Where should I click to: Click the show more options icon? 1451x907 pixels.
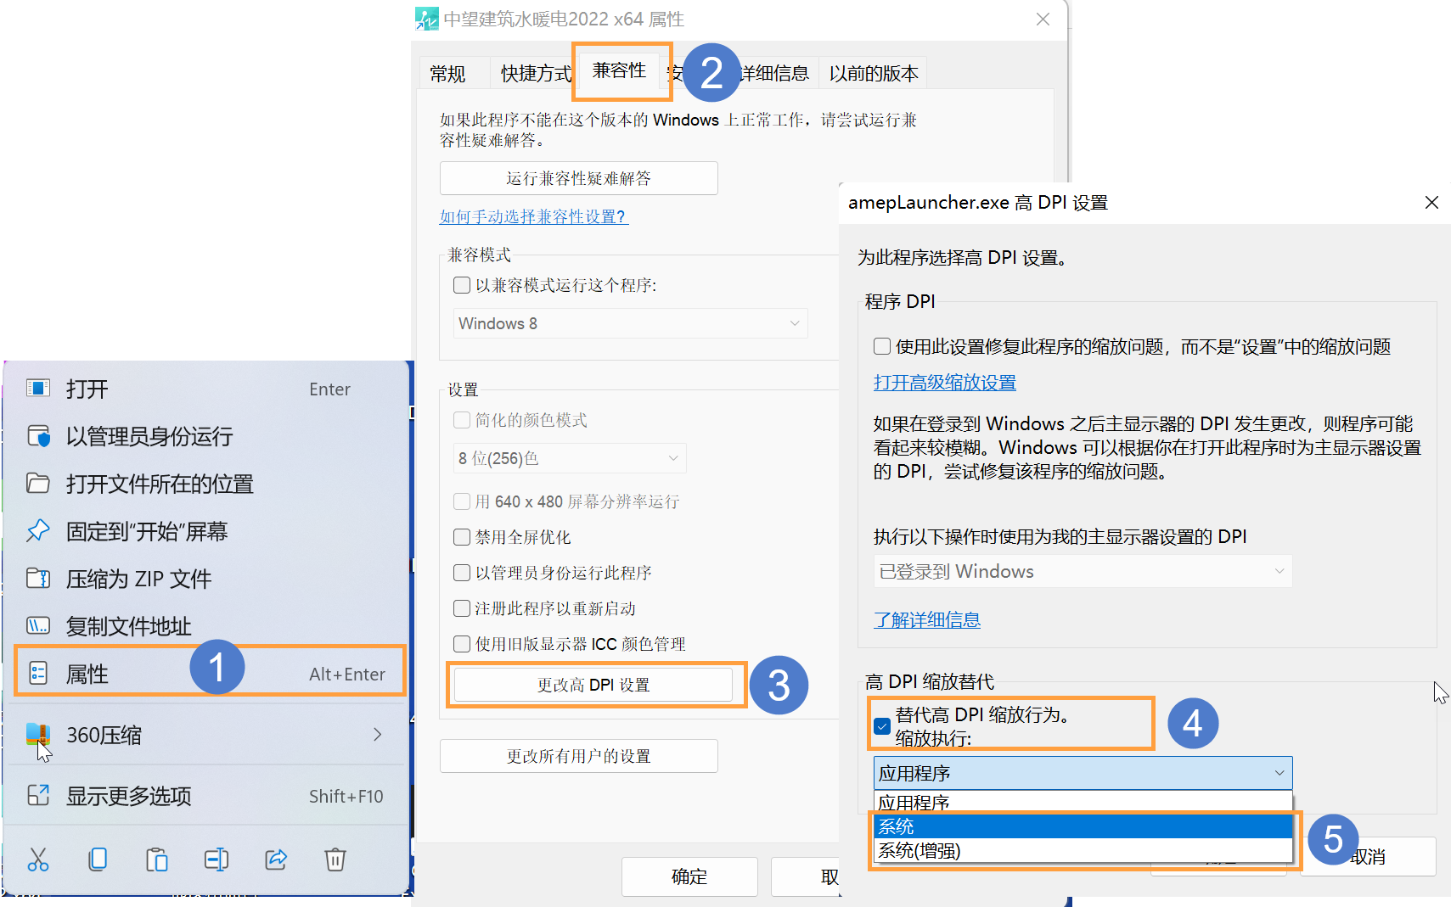38,796
